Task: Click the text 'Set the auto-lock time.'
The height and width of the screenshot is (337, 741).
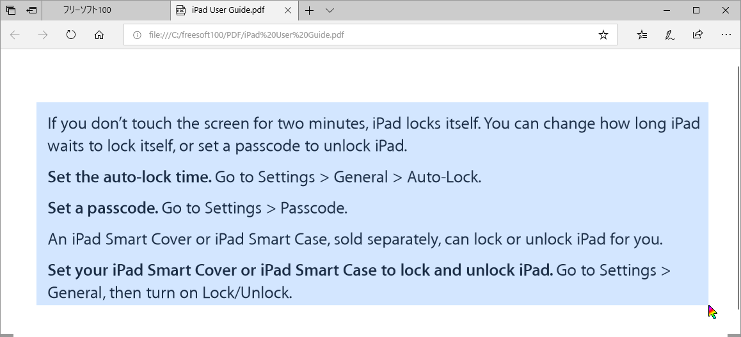Action: tap(129, 178)
